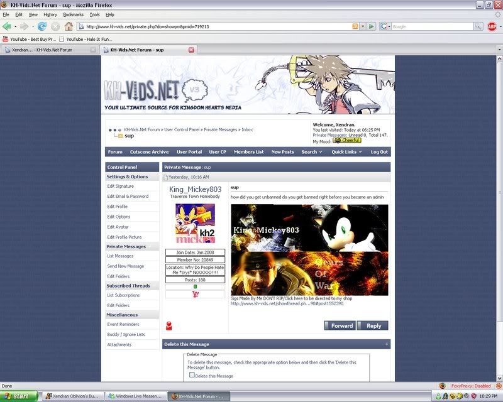Open the Members List link
Screen dimensions: 503x402
pos(248,152)
